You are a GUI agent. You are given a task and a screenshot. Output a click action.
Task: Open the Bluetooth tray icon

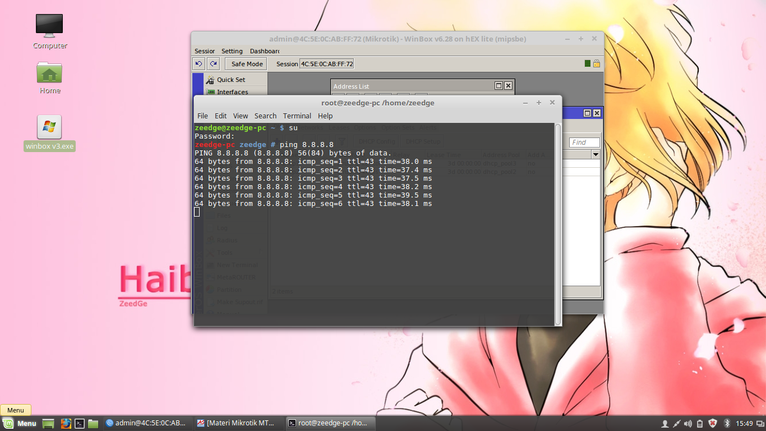(x=727, y=424)
